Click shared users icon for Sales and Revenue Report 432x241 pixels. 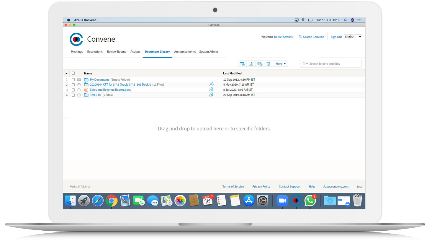pyautogui.click(x=211, y=89)
